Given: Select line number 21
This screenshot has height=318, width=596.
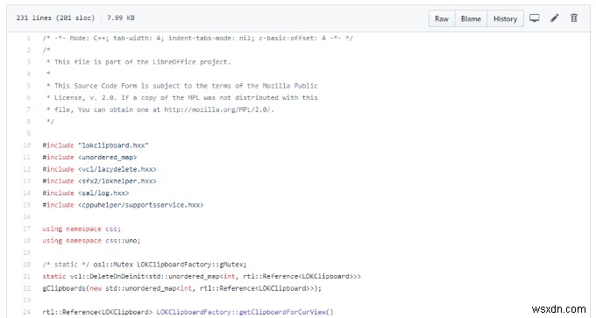Looking at the screenshot, I should pyautogui.click(x=26, y=276).
